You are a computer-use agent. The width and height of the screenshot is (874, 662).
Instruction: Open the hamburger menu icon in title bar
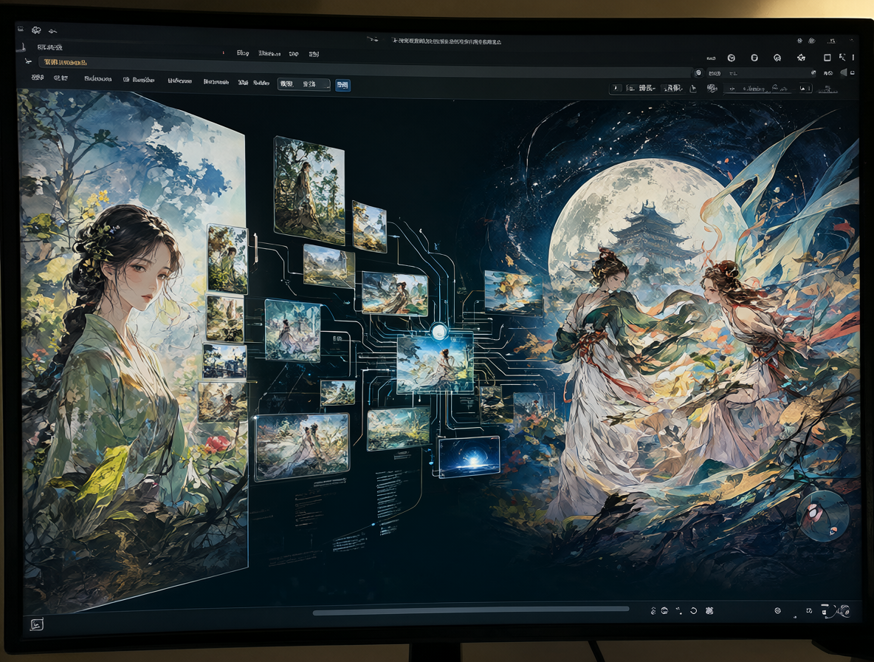[x=21, y=30]
